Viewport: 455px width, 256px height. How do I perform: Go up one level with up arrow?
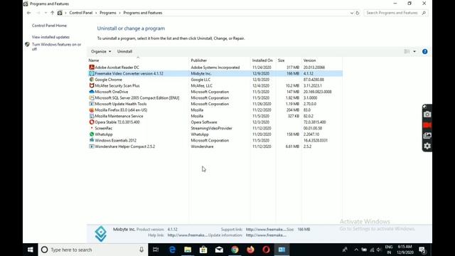pyautogui.click(x=52, y=13)
